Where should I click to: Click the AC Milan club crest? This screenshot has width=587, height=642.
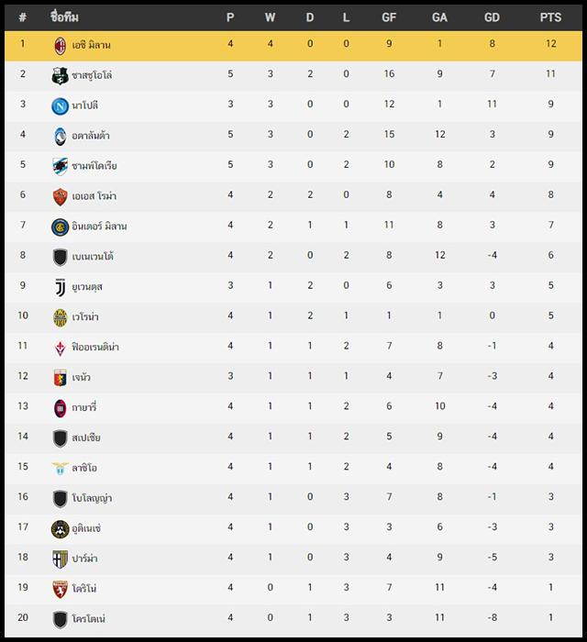(61, 46)
